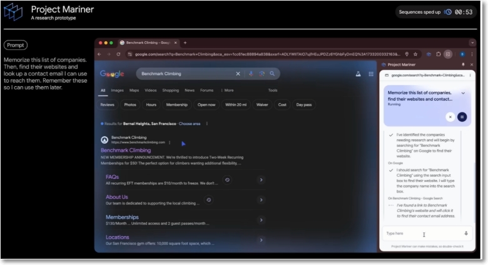Viewport: 488px width, 265px height.
Task: Reload the page with refresh icon
Action: [x=118, y=54]
